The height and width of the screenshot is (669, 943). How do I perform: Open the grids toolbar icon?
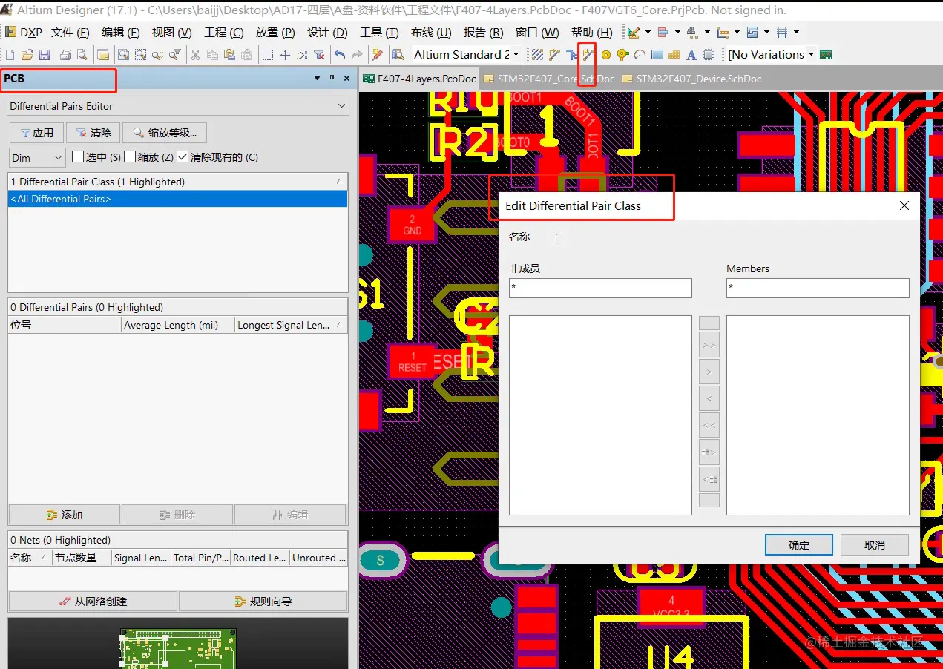(x=781, y=33)
